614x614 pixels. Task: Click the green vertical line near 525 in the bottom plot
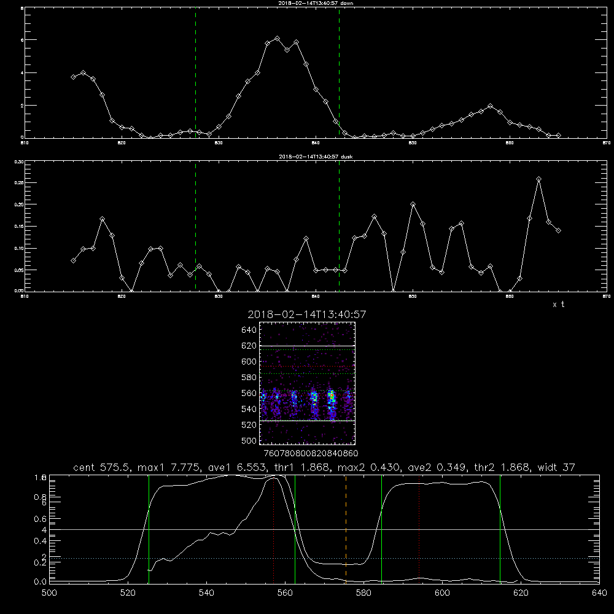pyautogui.click(x=149, y=529)
